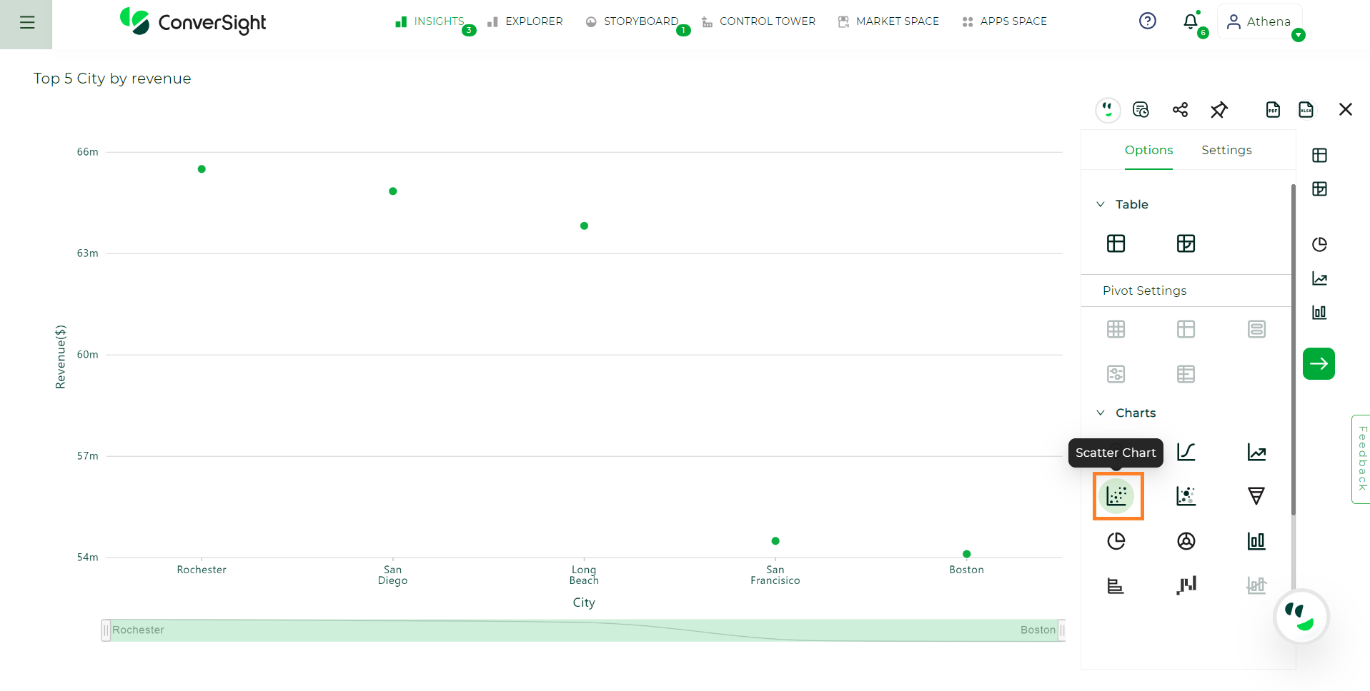Choose the smooth S-curve line chart icon
The width and height of the screenshot is (1370, 691).
point(1186,452)
